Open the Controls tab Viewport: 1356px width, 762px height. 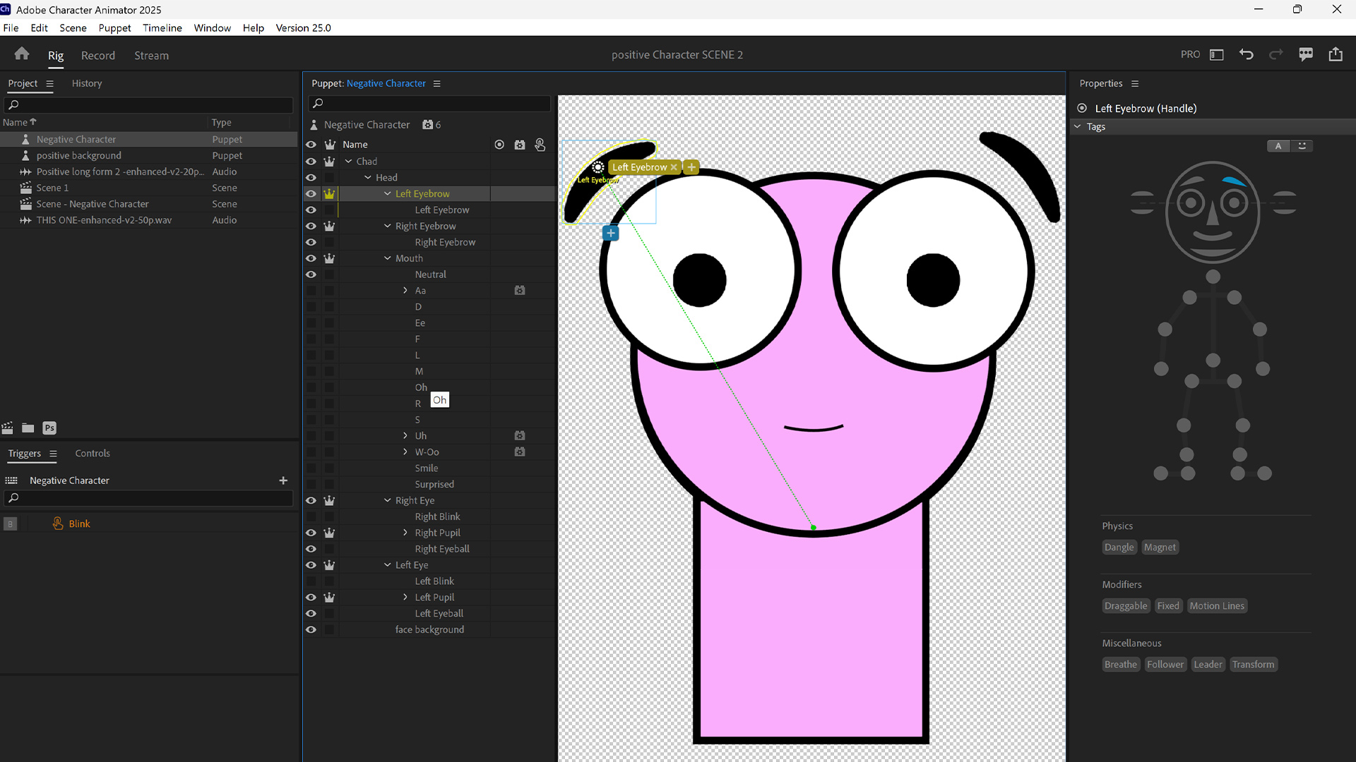click(93, 454)
